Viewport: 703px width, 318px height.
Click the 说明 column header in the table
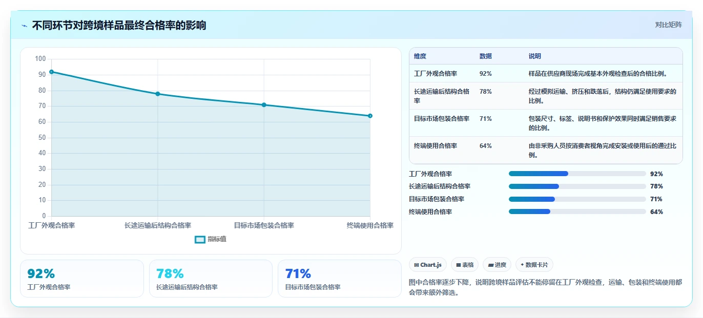[x=535, y=56]
